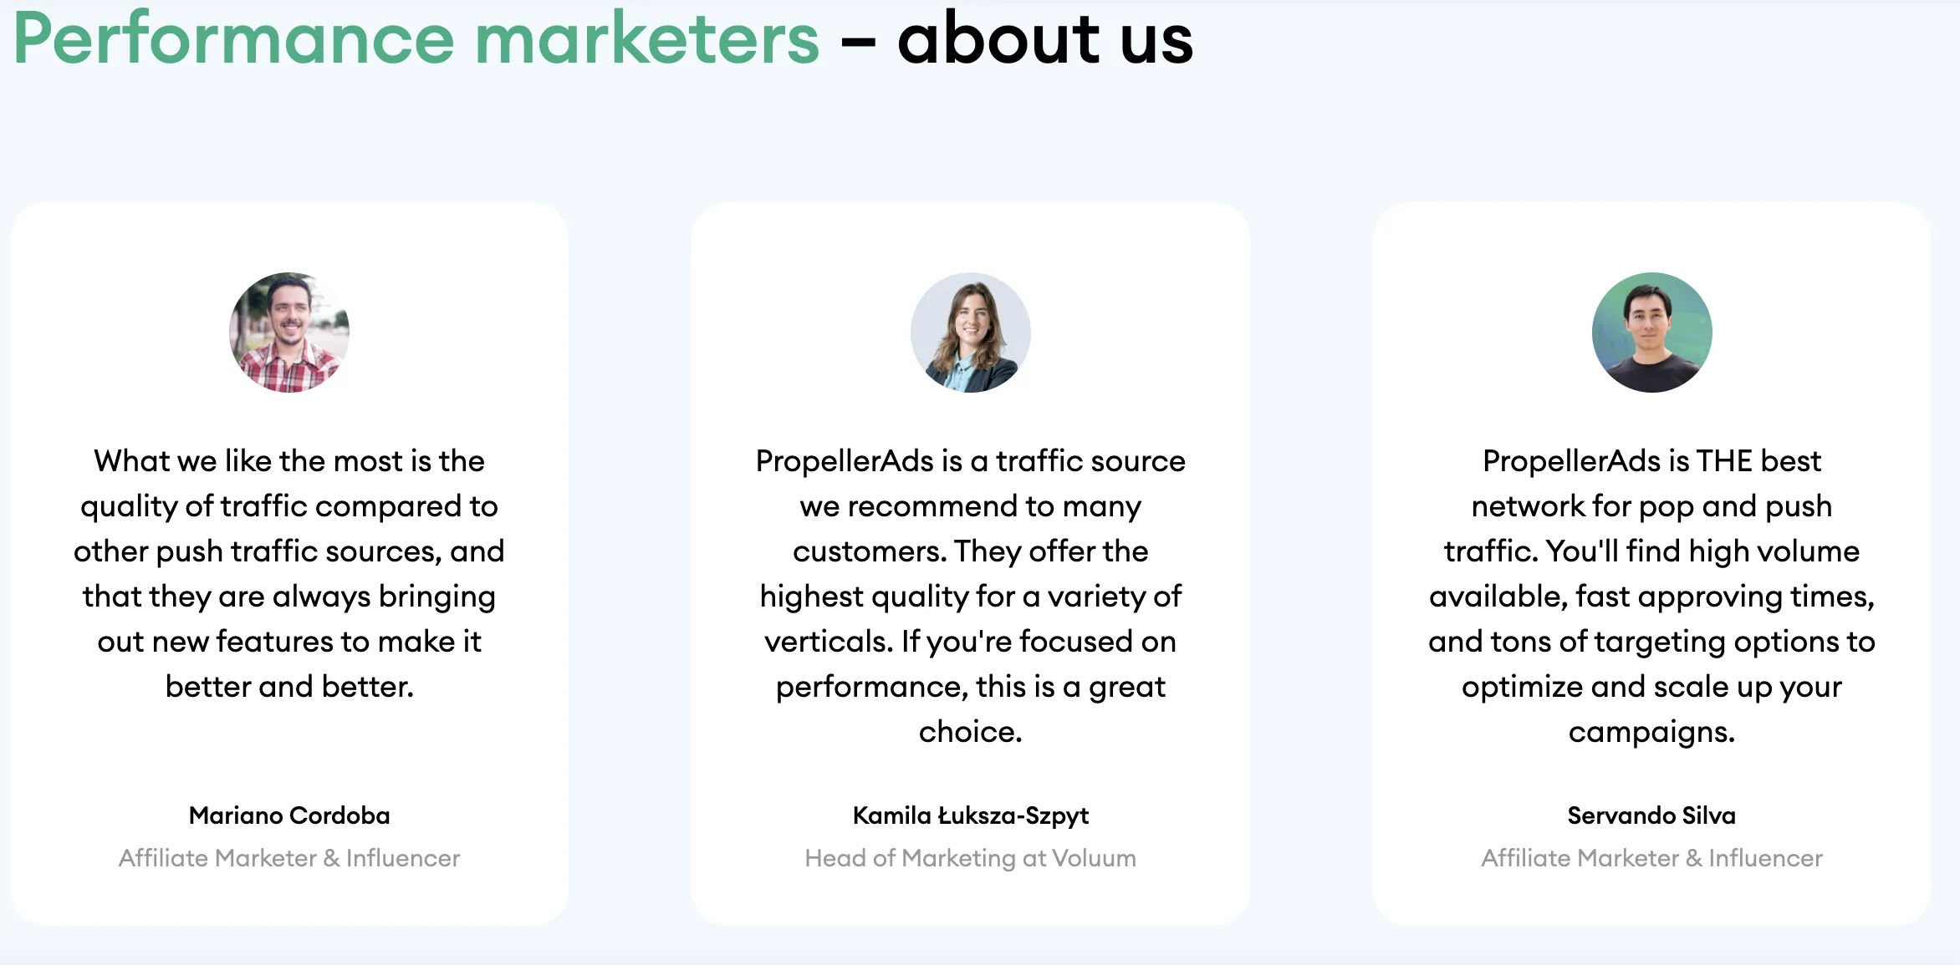This screenshot has height=965, width=1960.
Task: Click the line "other push traffic sources, and"
Action: coord(289,551)
